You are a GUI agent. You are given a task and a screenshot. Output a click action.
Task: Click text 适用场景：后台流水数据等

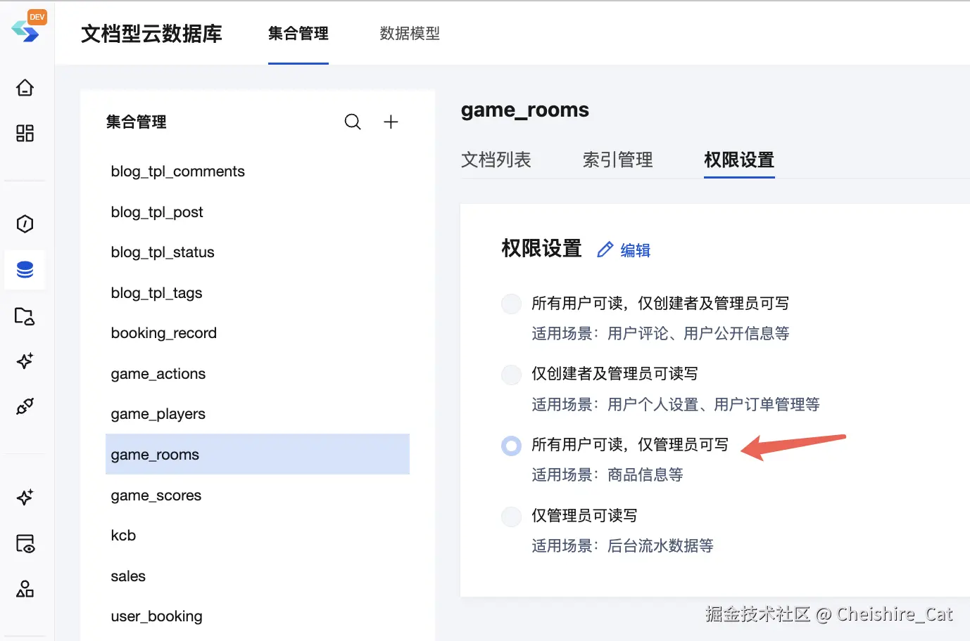[x=622, y=545]
